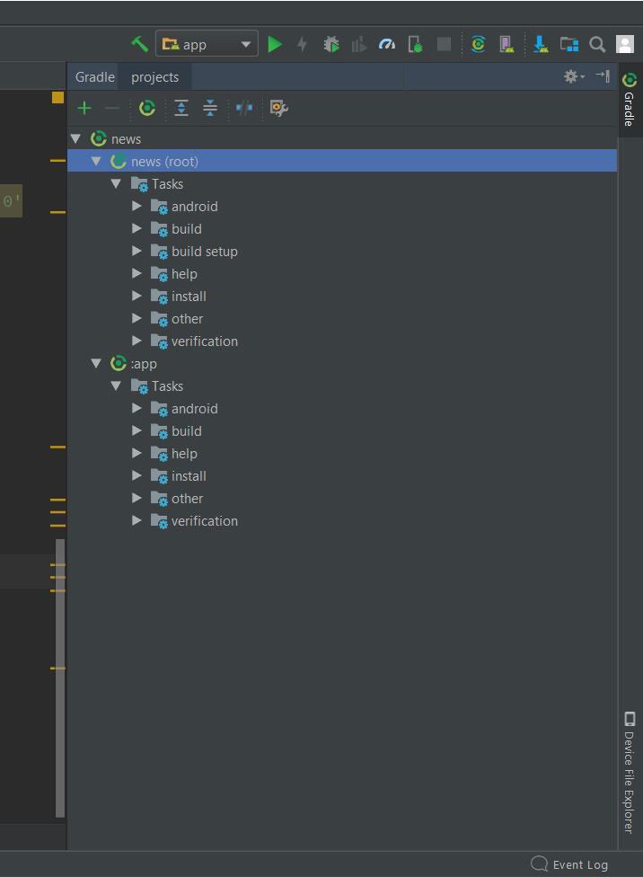
Task: Expand verification folder under :app
Action: (x=137, y=520)
